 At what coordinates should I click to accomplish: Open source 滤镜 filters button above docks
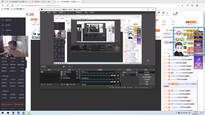pyautogui.click(x=71, y=67)
